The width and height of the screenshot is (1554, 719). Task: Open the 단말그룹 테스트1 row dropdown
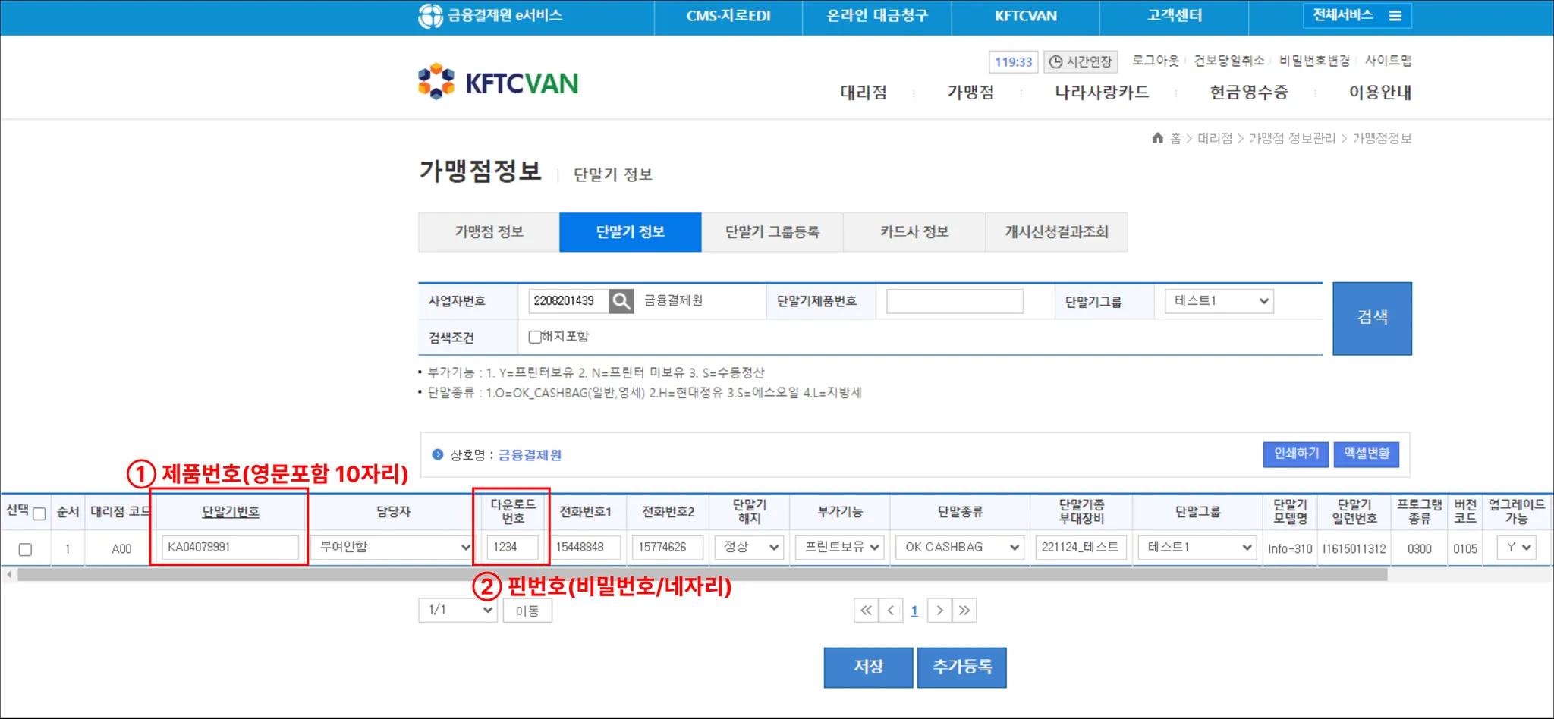pyautogui.click(x=1197, y=547)
